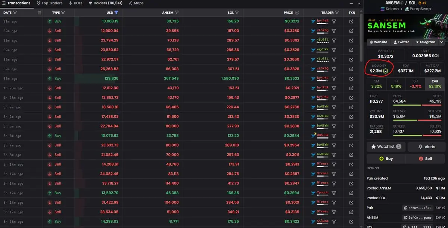This screenshot has height=228, width=448.
Task: Copy the ANSEM token address 9cRCn...pump
Action: click(418, 218)
